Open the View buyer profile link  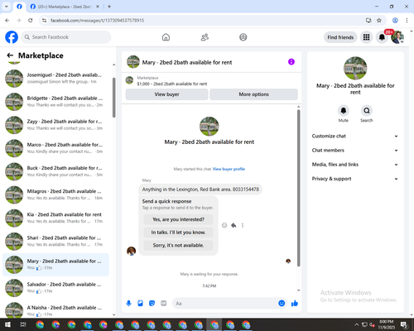229,169
